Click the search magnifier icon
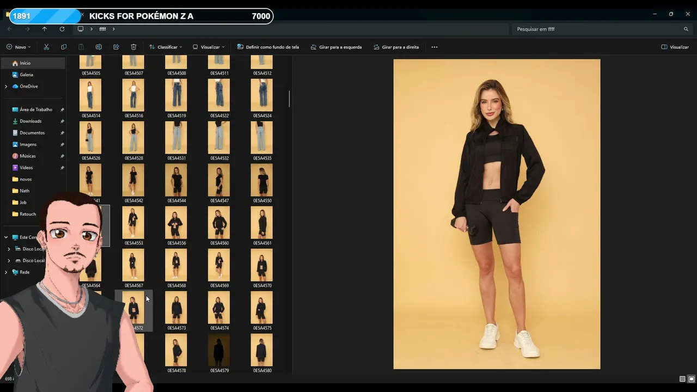 (686, 29)
